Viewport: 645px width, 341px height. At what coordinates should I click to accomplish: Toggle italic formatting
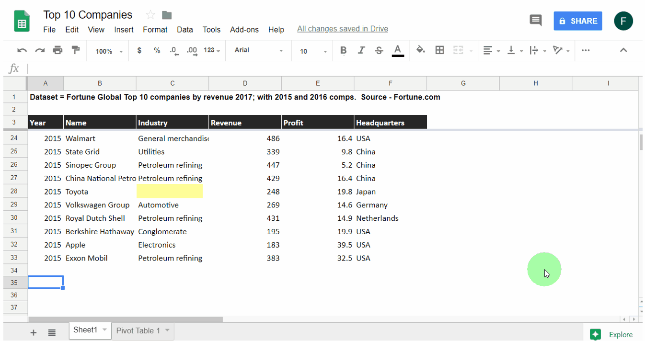(x=361, y=50)
